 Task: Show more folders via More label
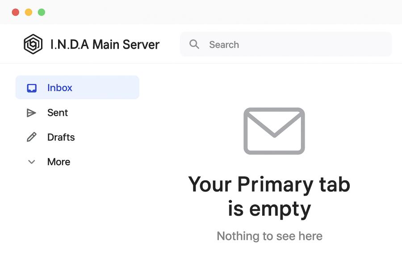59,162
